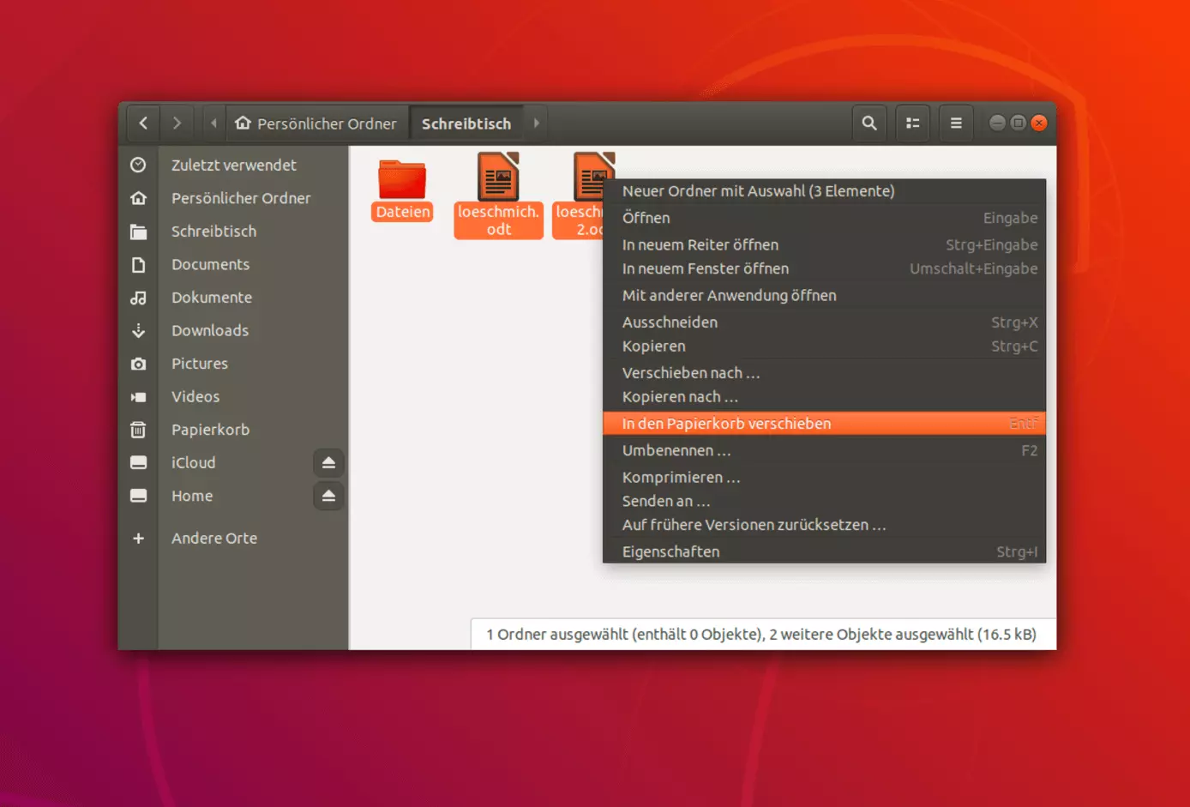Open Downloads in sidebar
The height and width of the screenshot is (807, 1190).
pos(210,330)
